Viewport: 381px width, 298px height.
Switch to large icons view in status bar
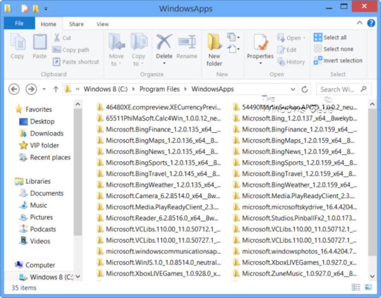(368, 287)
